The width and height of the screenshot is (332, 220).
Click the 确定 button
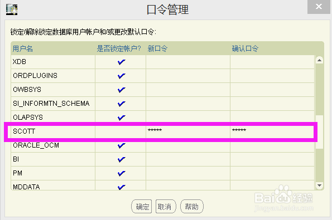point(142,207)
